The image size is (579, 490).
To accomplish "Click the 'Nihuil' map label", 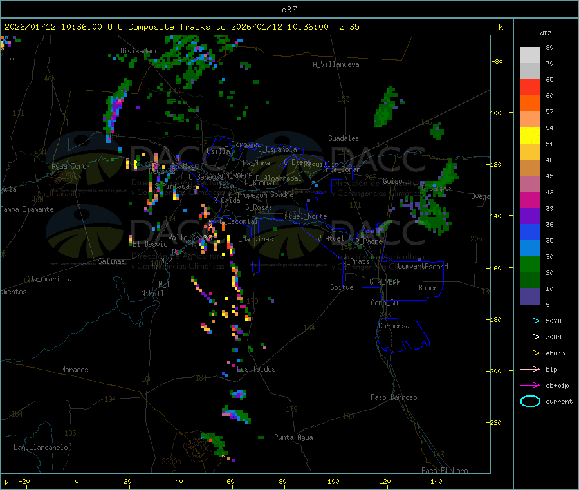I will (x=152, y=294).
